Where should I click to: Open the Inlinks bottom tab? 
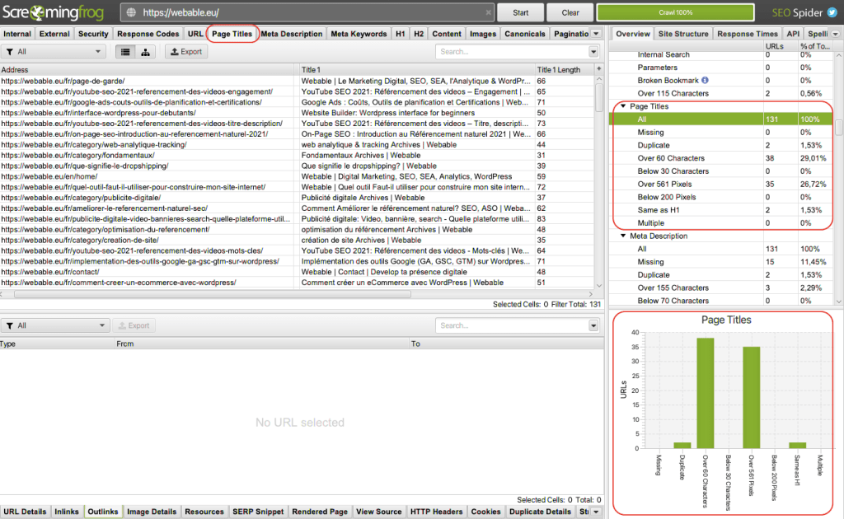pyautogui.click(x=67, y=512)
